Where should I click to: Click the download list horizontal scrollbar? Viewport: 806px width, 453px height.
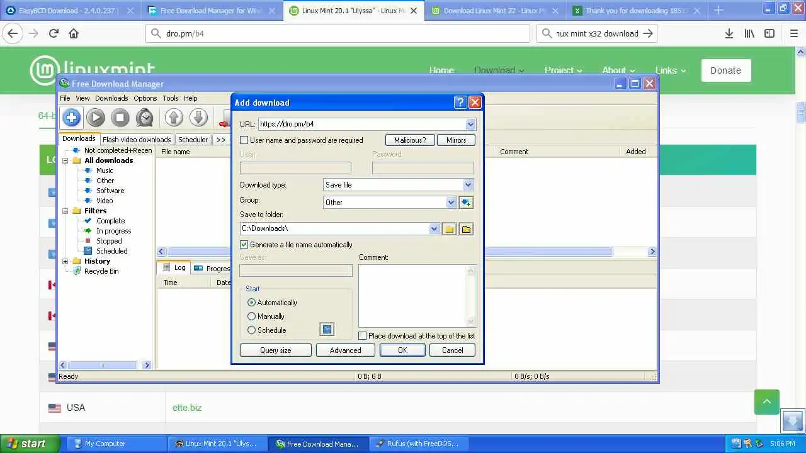point(406,252)
